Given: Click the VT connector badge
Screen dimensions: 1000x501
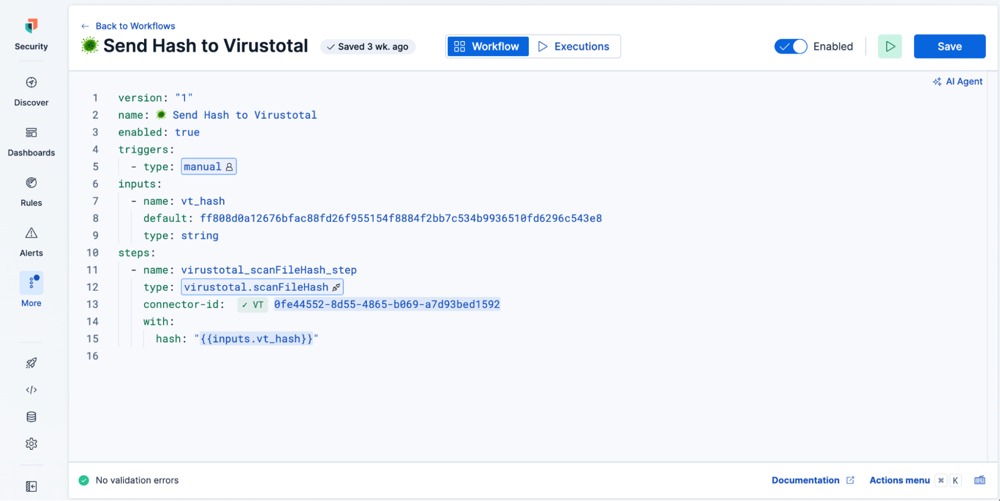Looking at the screenshot, I should point(253,305).
